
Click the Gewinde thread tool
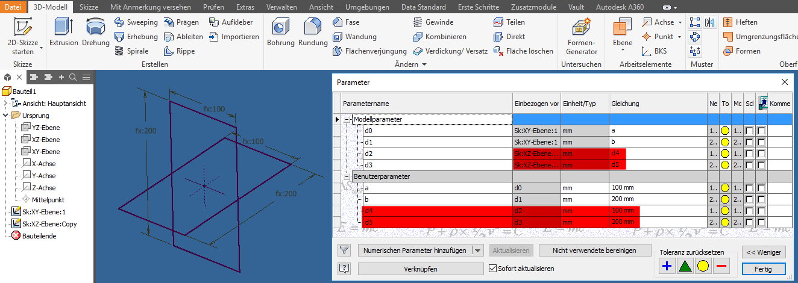(x=433, y=22)
